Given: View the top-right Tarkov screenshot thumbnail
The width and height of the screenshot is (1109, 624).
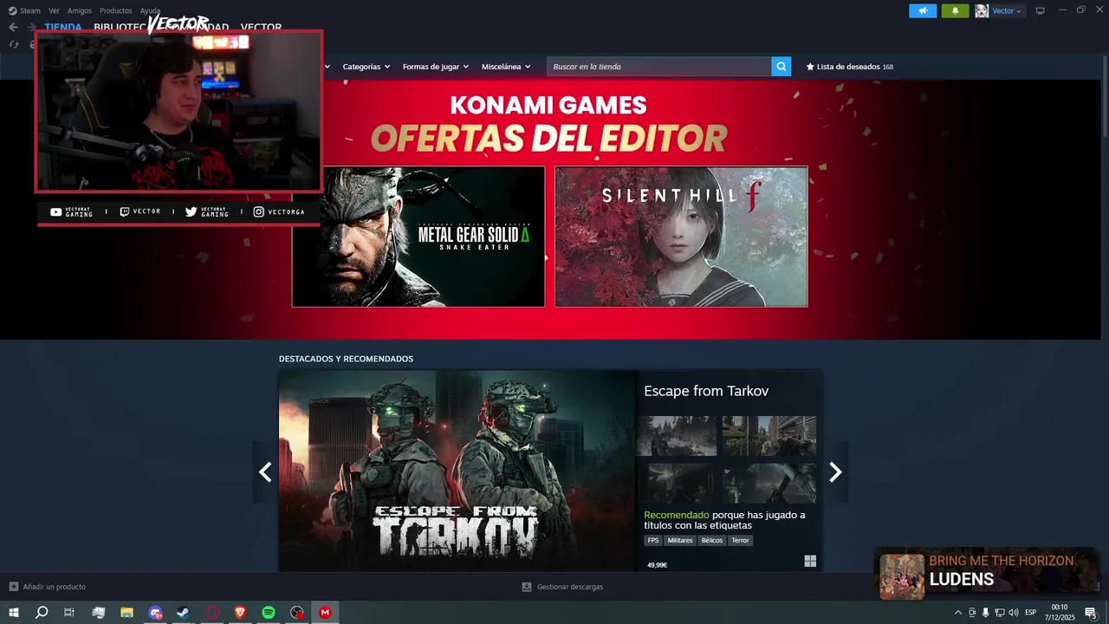Looking at the screenshot, I should (x=769, y=436).
